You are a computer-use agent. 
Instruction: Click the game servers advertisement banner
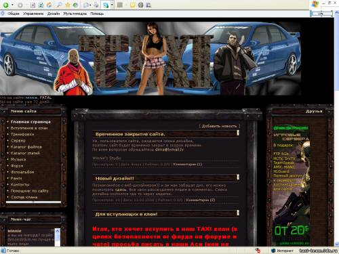tap(291, 185)
